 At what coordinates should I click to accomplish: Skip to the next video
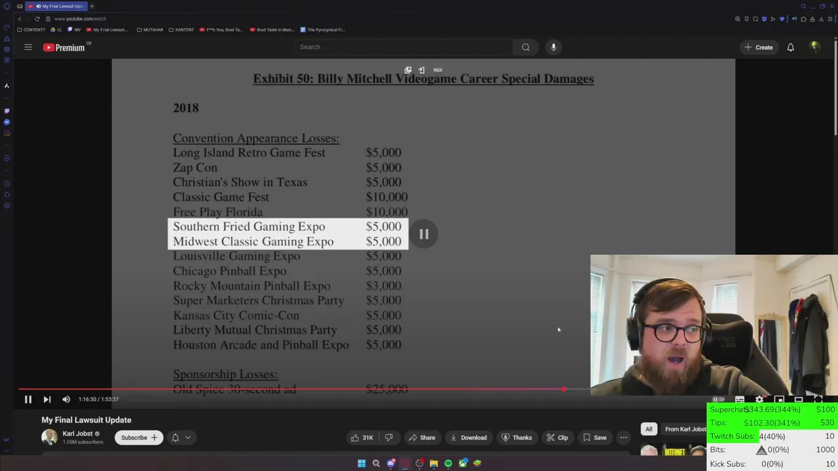click(x=47, y=399)
